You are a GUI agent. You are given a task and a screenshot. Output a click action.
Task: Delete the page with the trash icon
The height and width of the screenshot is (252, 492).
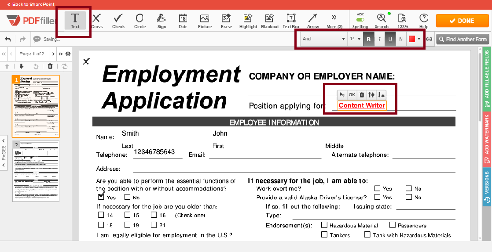(x=50, y=66)
